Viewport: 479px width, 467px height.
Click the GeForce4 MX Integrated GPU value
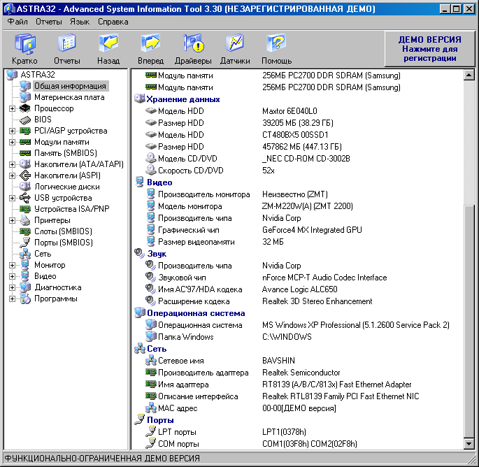[312, 230]
